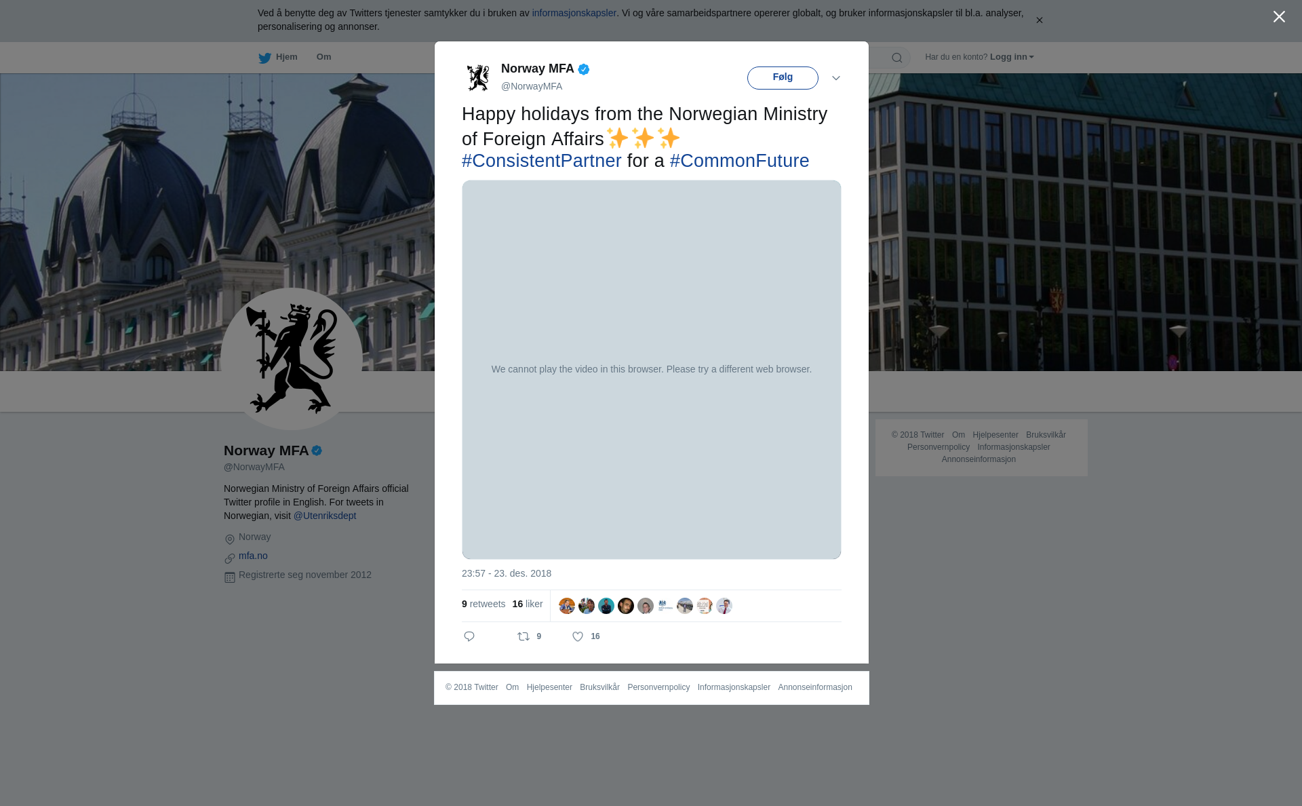
Task: Open the Logg inn dropdown
Action: 1012,57
